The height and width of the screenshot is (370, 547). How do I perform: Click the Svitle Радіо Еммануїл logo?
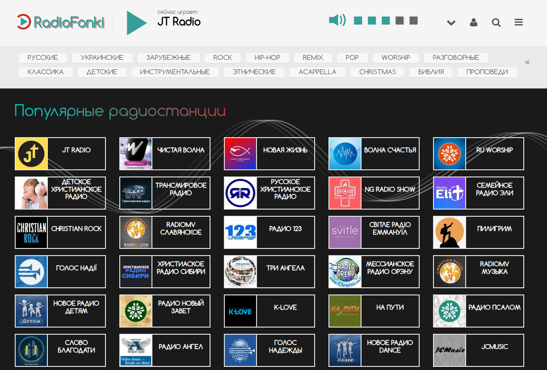click(x=345, y=232)
